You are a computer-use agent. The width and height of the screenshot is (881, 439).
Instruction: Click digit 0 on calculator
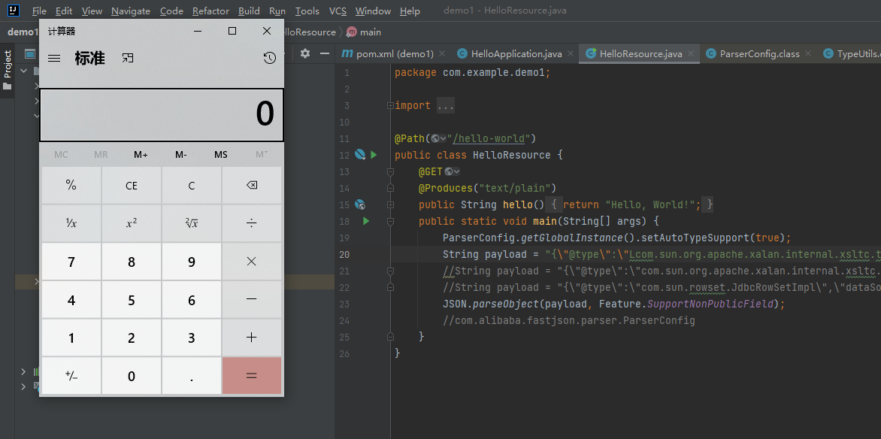132,376
